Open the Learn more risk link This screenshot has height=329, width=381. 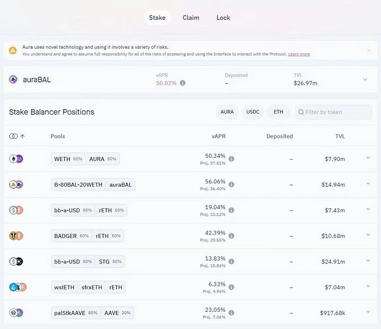[x=298, y=54]
